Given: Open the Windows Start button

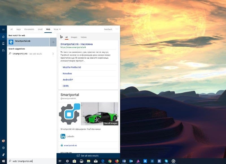Looking at the screenshot, I should 3,161.
